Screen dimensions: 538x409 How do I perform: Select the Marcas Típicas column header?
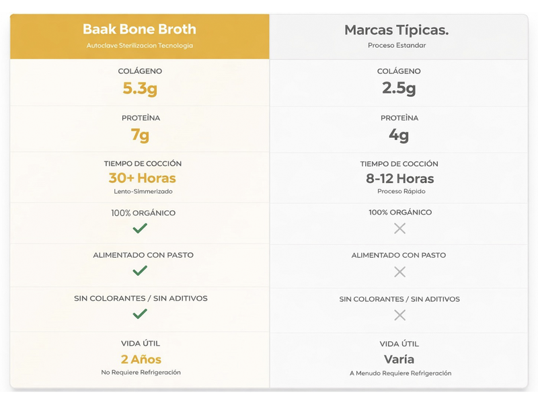[x=397, y=30]
